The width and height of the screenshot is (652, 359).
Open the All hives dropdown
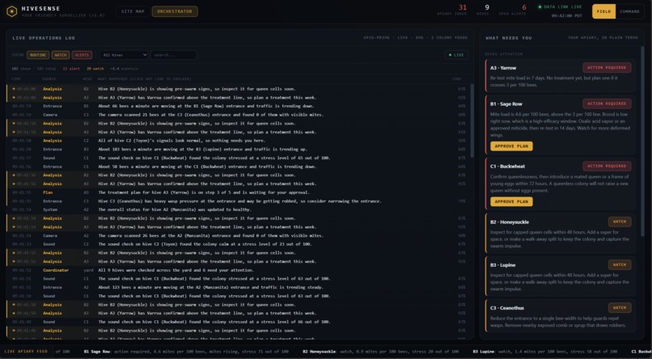[x=124, y=55]
